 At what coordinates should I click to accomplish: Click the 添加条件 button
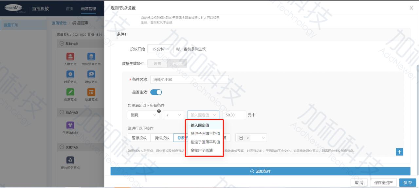[260, 171]
